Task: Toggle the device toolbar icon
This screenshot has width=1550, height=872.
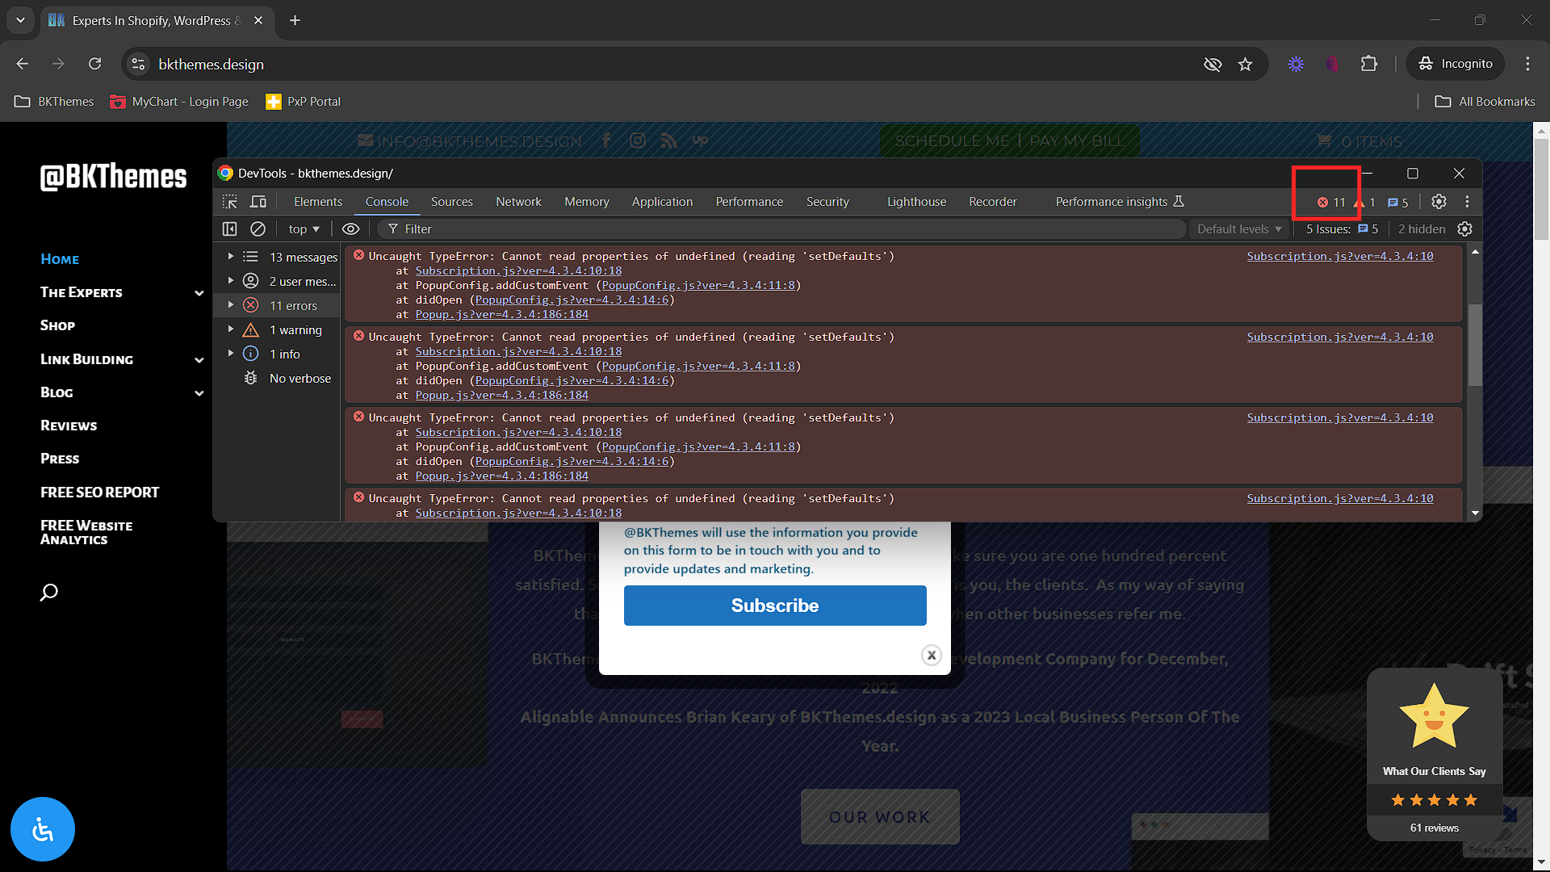Action: [x=258, y=202]
